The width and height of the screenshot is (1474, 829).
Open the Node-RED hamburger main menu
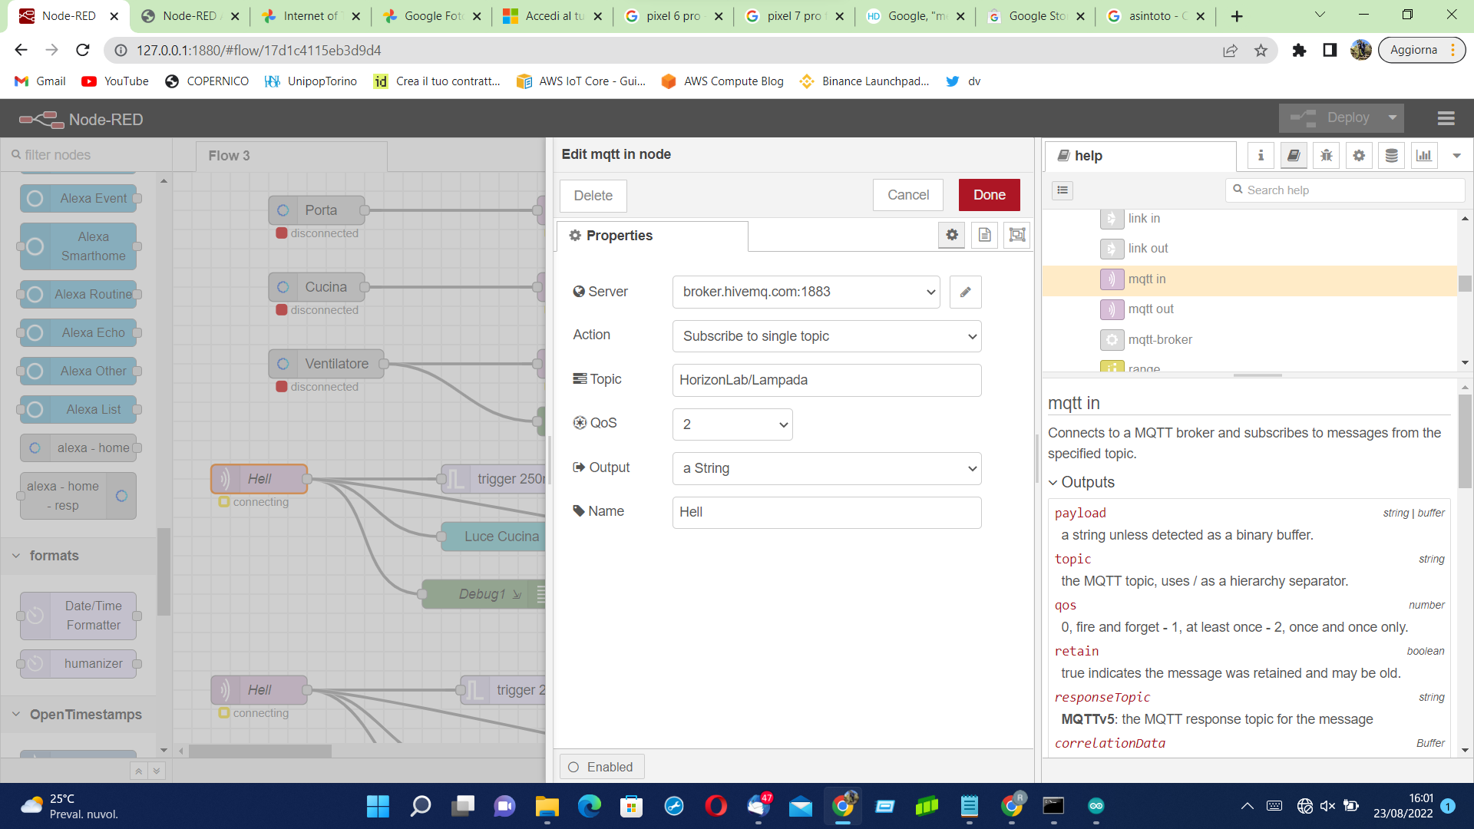click(1446, 118)
